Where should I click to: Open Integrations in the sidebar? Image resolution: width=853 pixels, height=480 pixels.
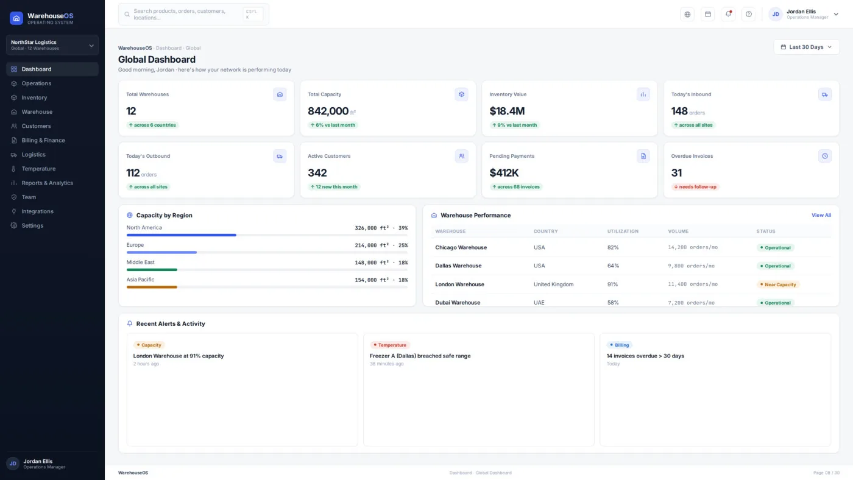tap(52, 211)
